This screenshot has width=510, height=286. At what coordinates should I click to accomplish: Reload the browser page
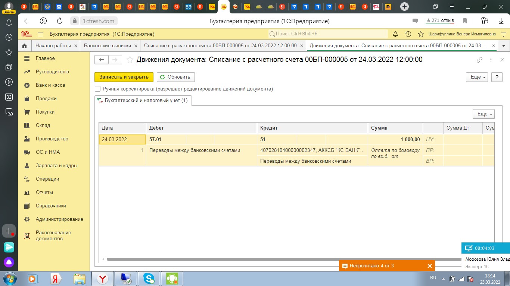tap(59, 21)
